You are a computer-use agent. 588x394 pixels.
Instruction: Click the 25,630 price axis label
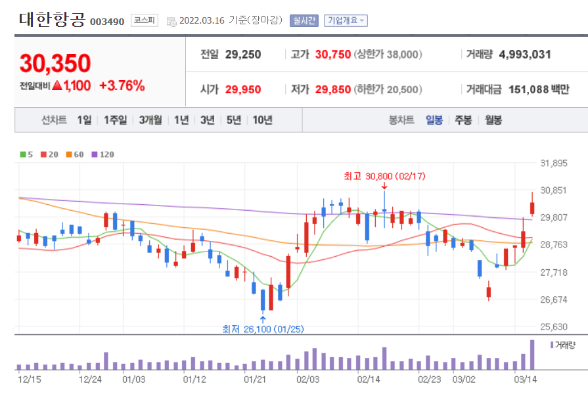[553, 327]
